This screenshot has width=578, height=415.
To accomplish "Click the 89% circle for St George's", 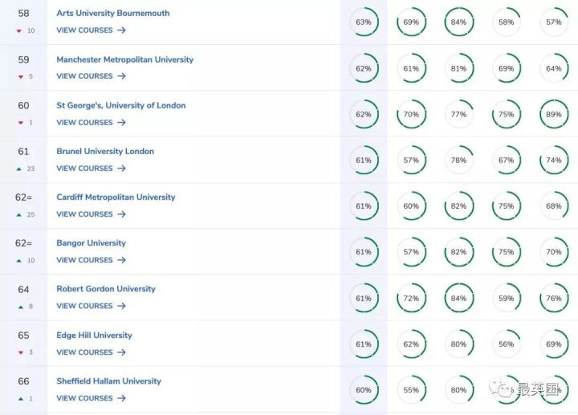I will tap(552, 115).
